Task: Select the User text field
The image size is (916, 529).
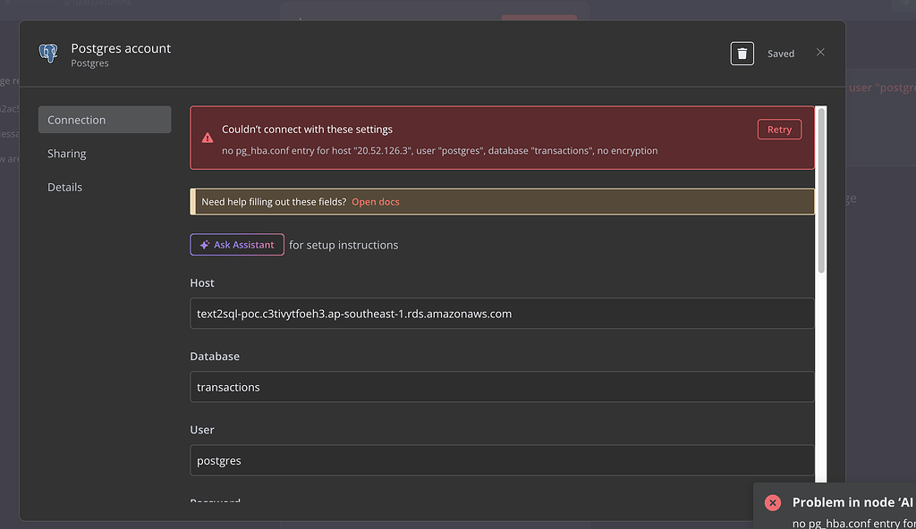Action: pos(502,461)
